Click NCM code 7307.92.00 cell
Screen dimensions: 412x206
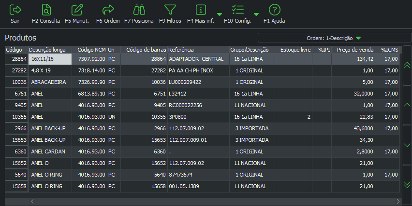pyautogui.click(x=89, y=59)
